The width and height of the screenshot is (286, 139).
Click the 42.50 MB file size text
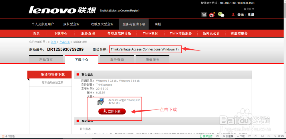point(114,103)
